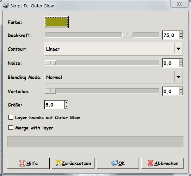Image resolution: width=191 pixels, height=176 pixels.
Task: Click into the Größe input field
Action: pos(55,105)
